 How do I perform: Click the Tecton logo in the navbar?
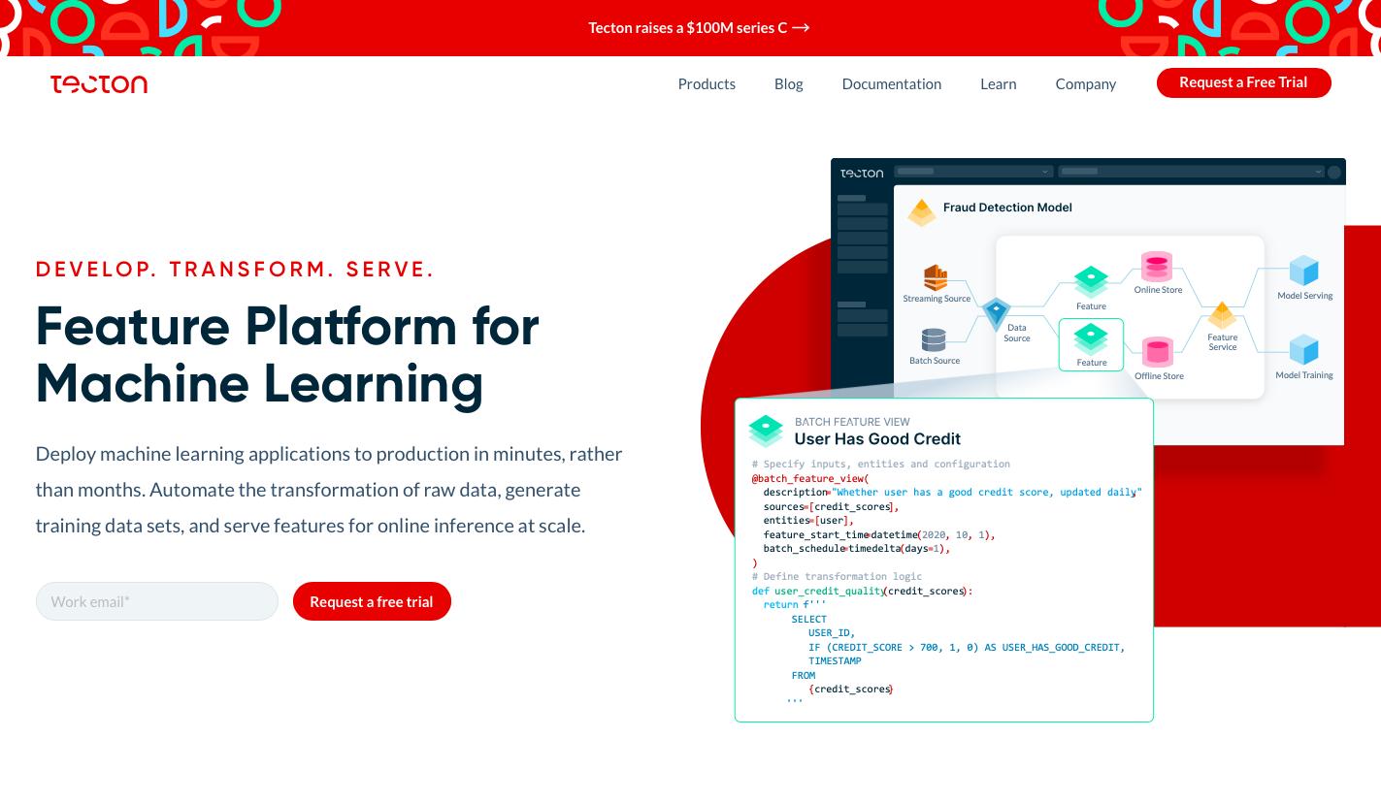[x=99, y=84]
